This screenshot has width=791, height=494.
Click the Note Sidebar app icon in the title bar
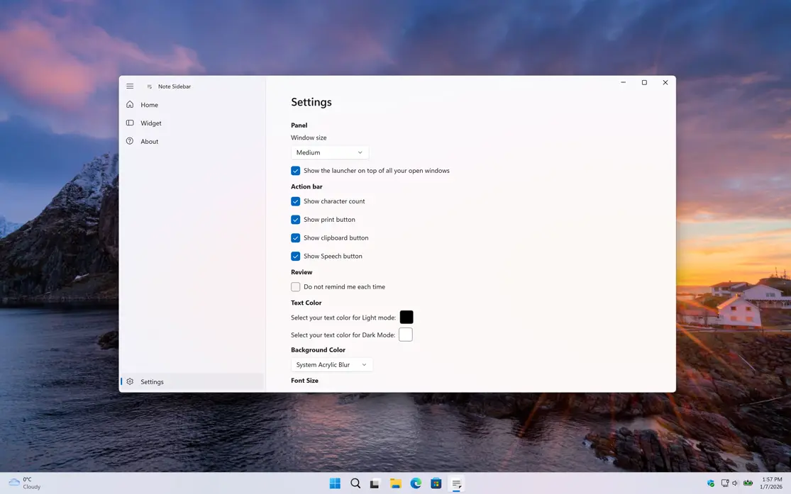point(149,86)
